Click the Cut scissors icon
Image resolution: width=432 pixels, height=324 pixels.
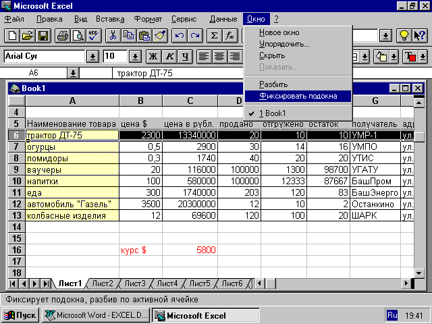113,36
